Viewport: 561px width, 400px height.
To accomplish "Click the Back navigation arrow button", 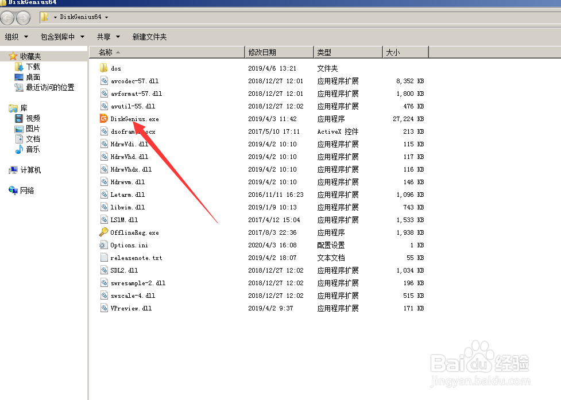I will click(7, 18).
